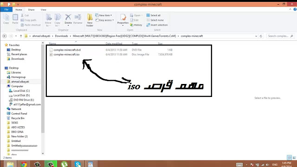Launch Skype from the taskbar

coord(77,164)
